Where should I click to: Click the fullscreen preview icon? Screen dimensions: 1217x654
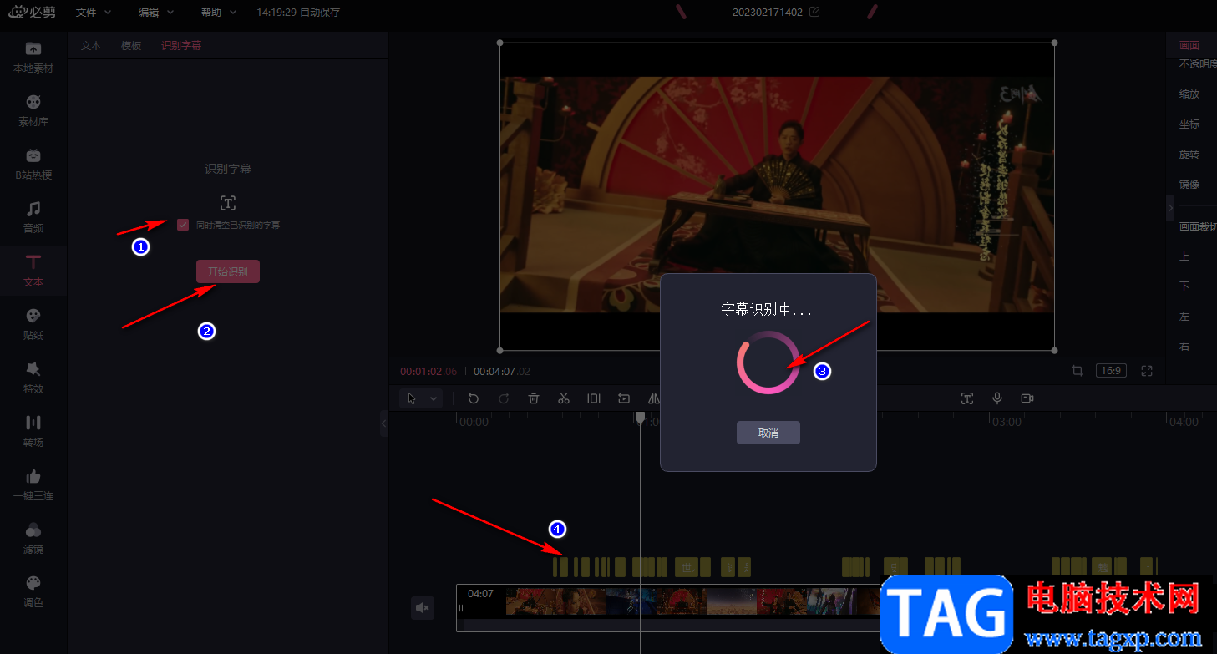pyautogui.click(x=1147, y=371)
